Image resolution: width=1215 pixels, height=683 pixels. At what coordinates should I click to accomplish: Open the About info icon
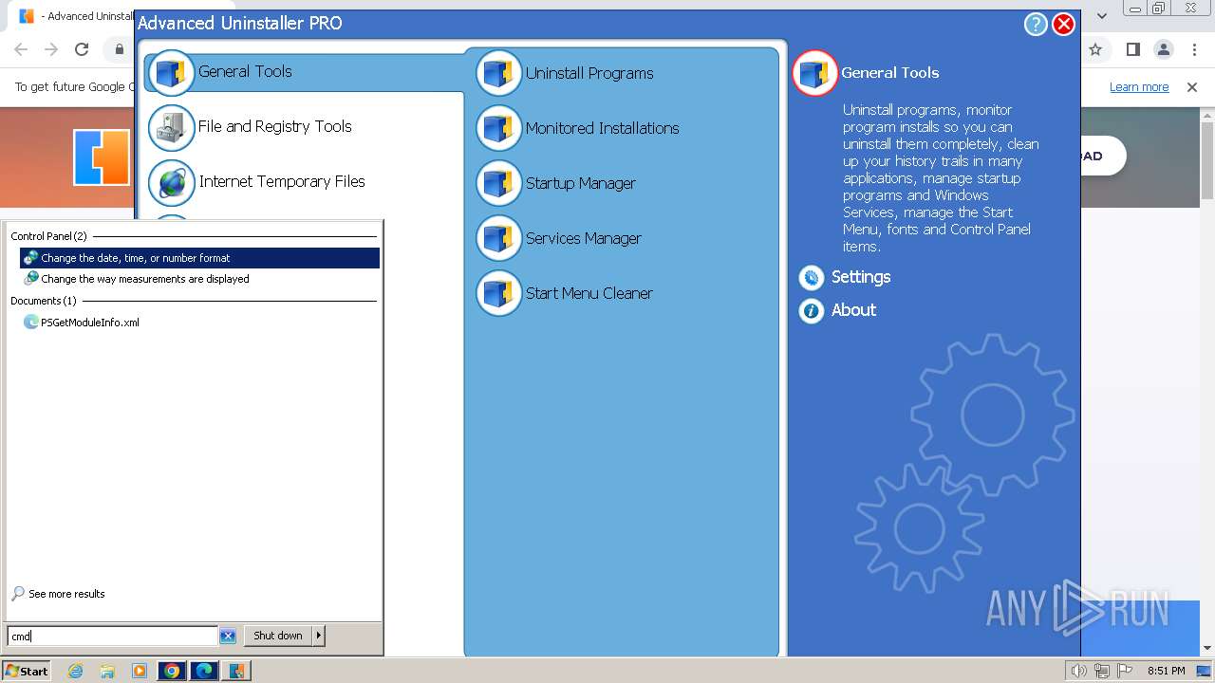[811, 310]
